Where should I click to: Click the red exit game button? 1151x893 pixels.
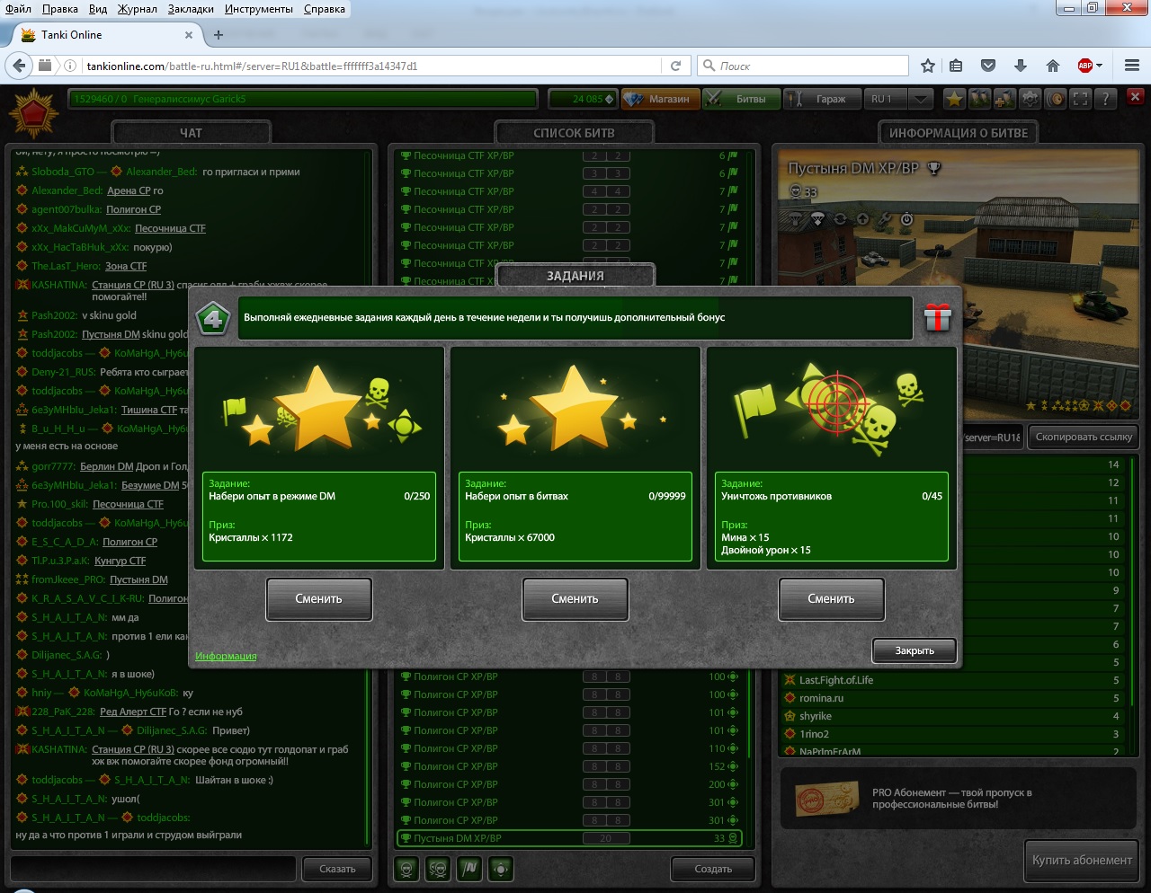coord(1135,97)
